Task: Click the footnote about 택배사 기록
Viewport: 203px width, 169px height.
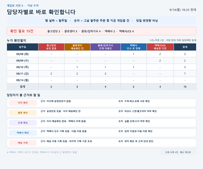Action: [42, 152]
